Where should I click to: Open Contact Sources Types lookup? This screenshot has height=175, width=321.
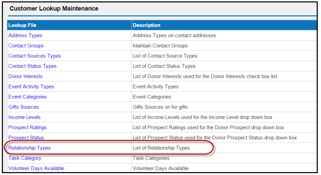[34, 56]
